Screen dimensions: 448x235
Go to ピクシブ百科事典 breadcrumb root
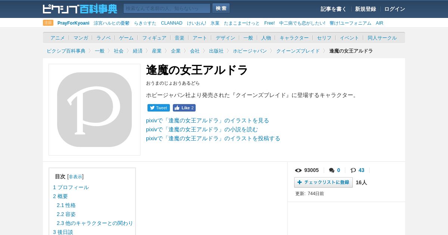click(x=66, y=51)
